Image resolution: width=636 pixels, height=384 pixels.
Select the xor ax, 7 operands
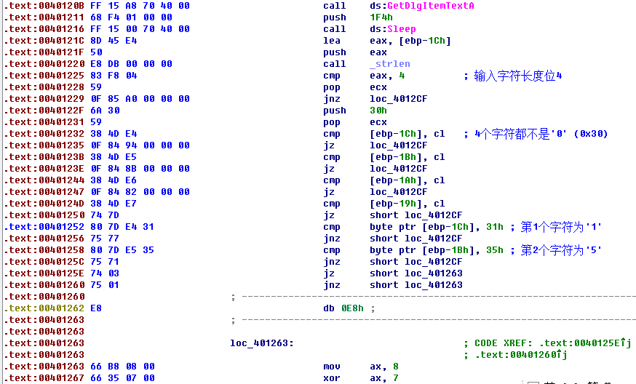click(384, 378)
